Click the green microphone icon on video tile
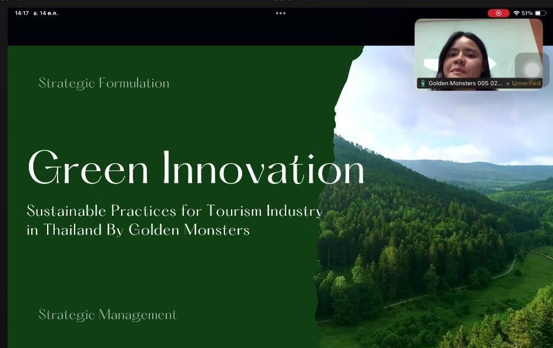Screen dimensions: 553x348 click(x=423, y=83)
